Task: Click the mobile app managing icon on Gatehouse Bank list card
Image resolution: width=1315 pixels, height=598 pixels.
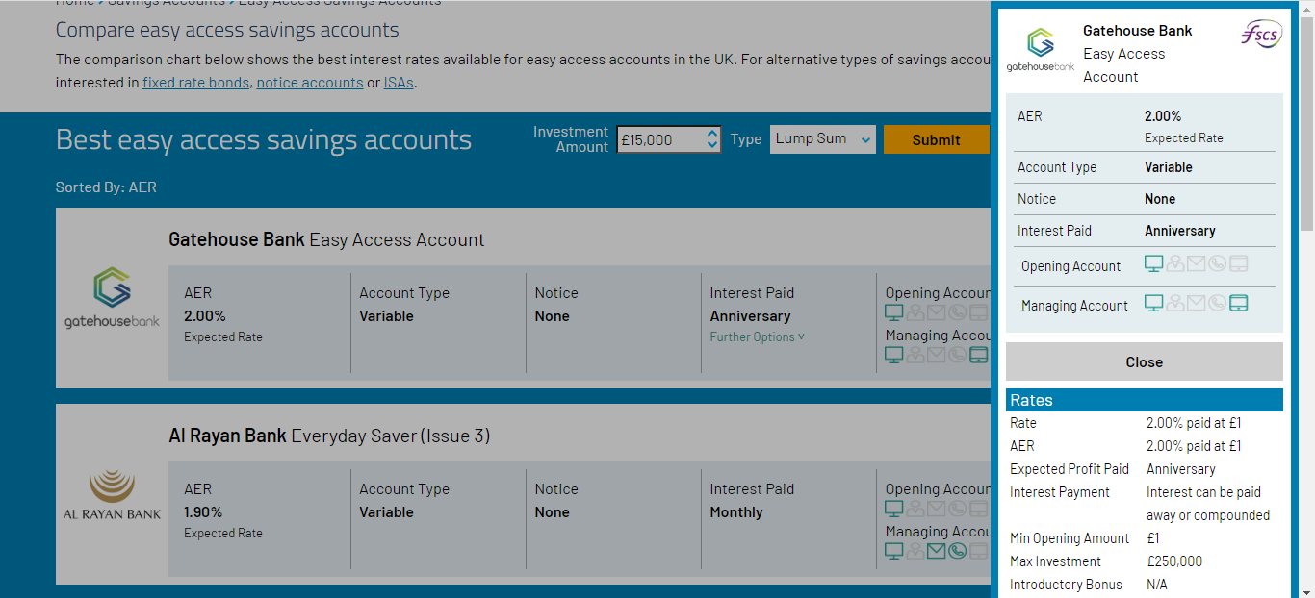Action: [x=978, y=355]
